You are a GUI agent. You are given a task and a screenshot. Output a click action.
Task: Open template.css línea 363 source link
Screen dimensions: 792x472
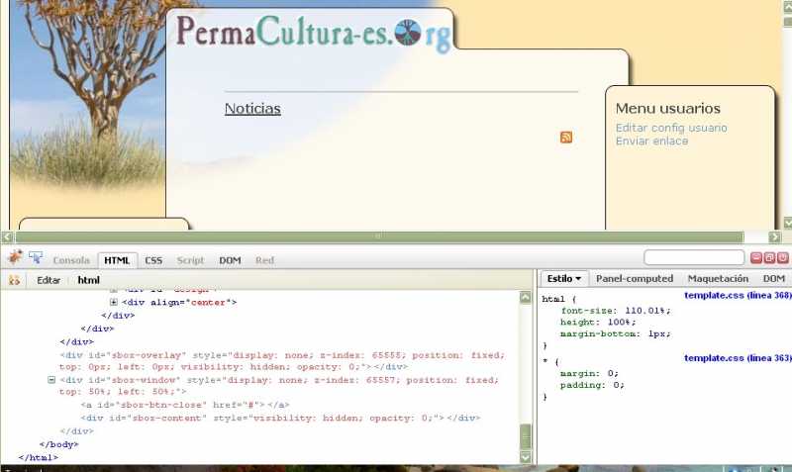point(738,358)
